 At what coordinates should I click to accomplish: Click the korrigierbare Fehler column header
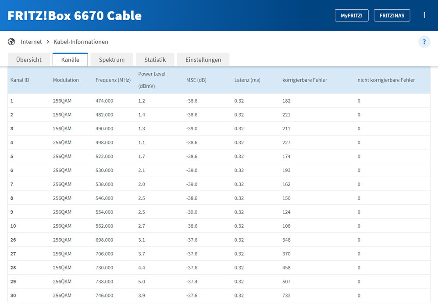304,80
